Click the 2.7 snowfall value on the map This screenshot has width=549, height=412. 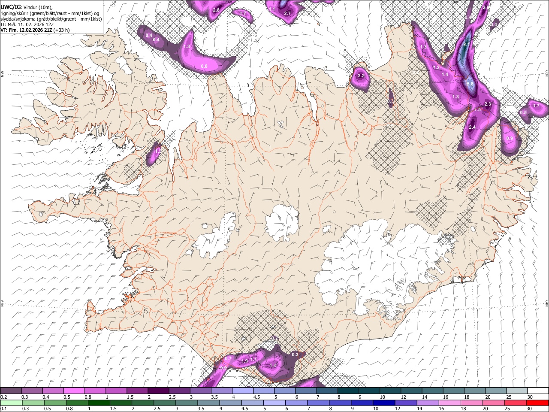(287, 13)
